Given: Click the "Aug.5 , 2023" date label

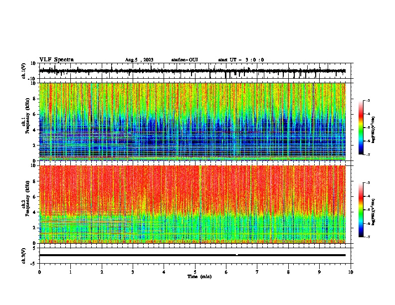Looking at the screenshot, I should (139, 60).
